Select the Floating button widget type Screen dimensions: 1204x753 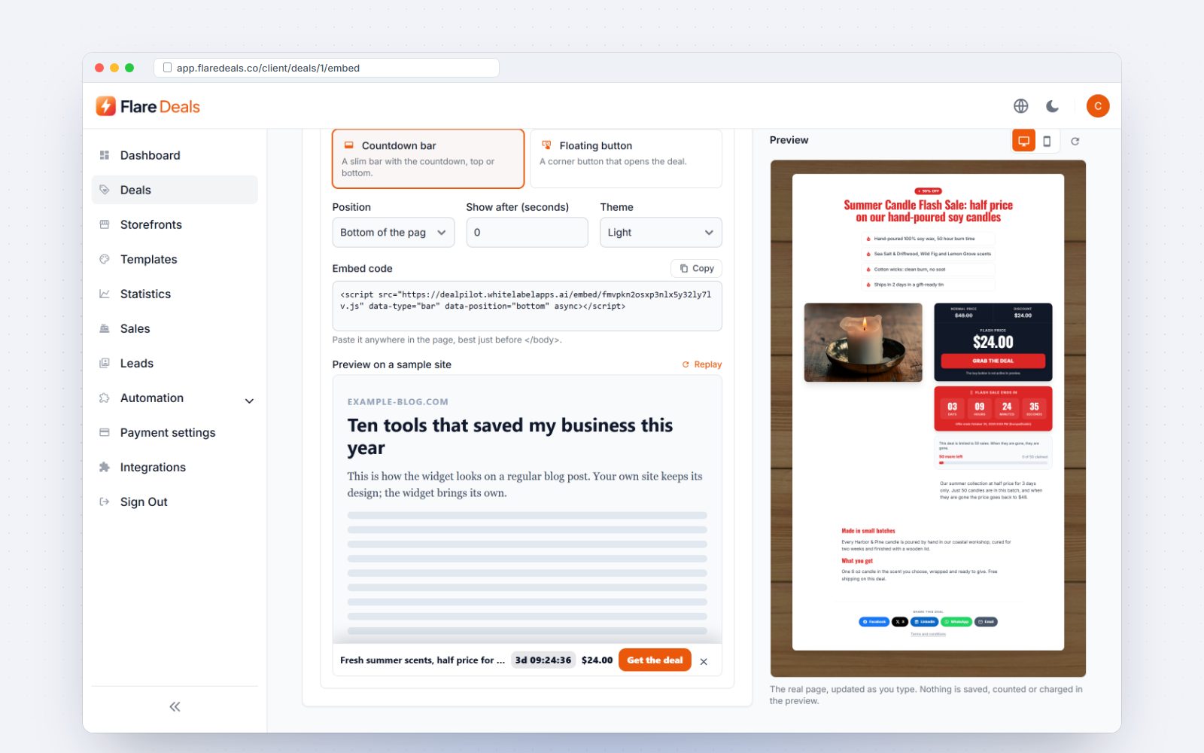click(626, 158)
